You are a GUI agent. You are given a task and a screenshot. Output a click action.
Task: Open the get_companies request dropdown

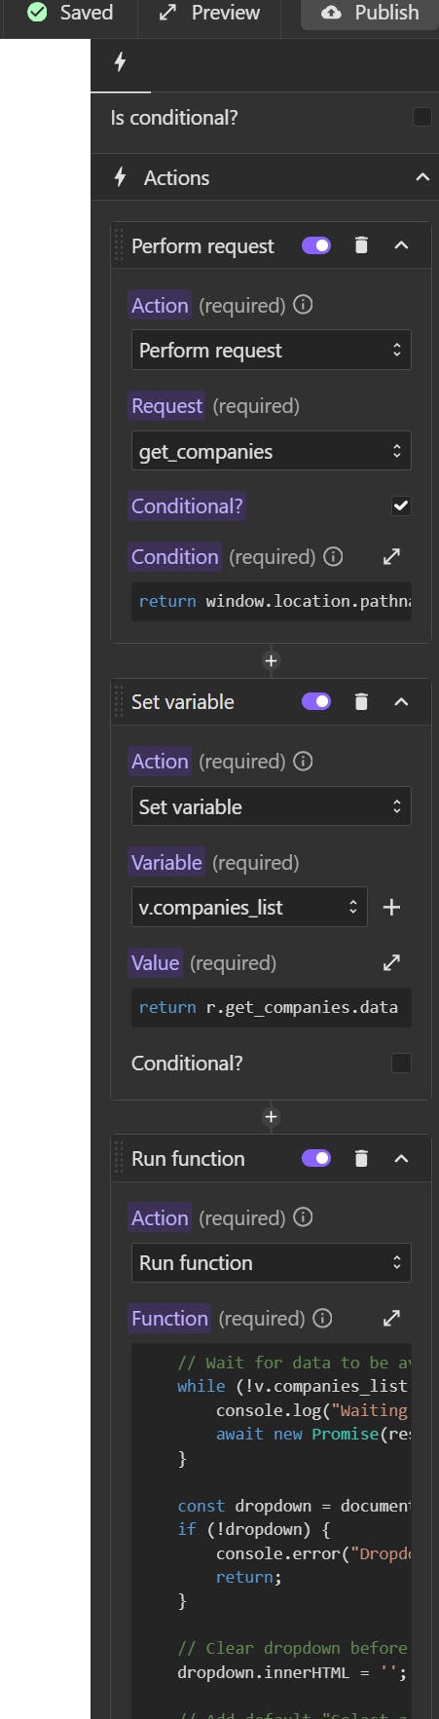point(271,451)
